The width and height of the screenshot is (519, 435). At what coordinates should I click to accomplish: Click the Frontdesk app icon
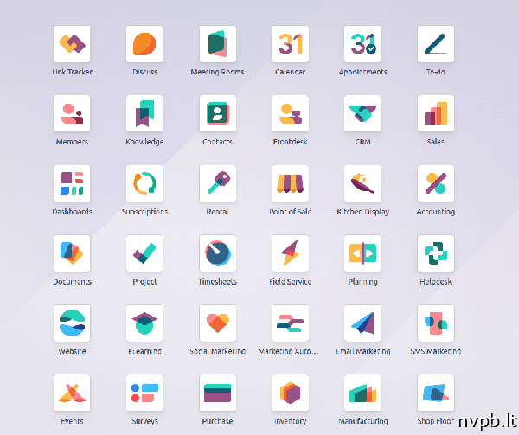click(291, 113)
